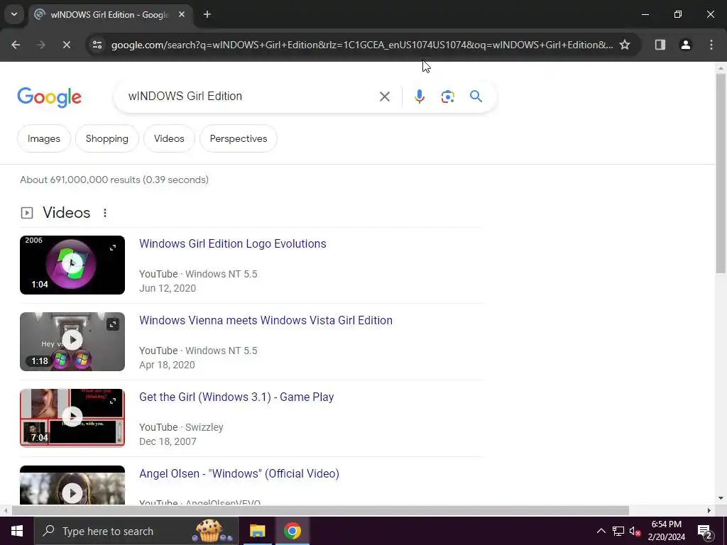Filter results by Videos
The image size is (727, 545).
[169, 138]
